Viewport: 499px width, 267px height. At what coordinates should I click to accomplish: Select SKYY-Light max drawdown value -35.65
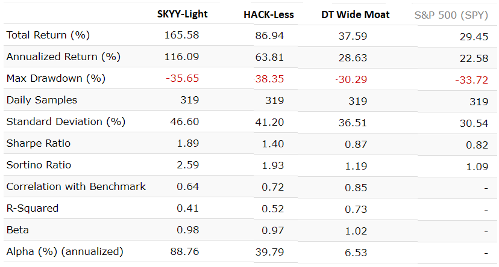181,78
